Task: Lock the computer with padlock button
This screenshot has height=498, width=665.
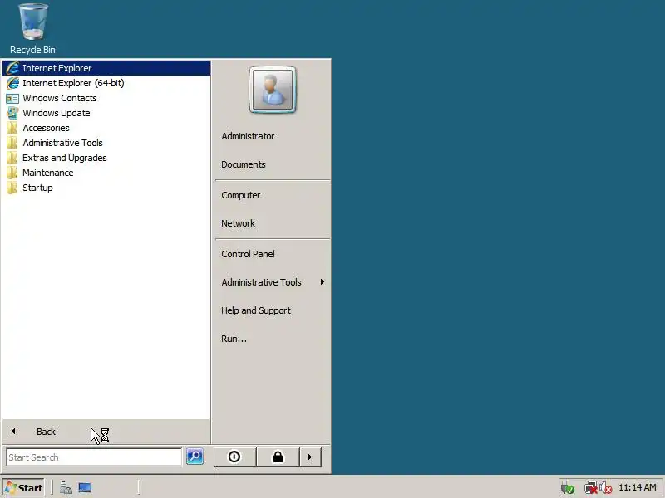Action: [x=278, y=457]
